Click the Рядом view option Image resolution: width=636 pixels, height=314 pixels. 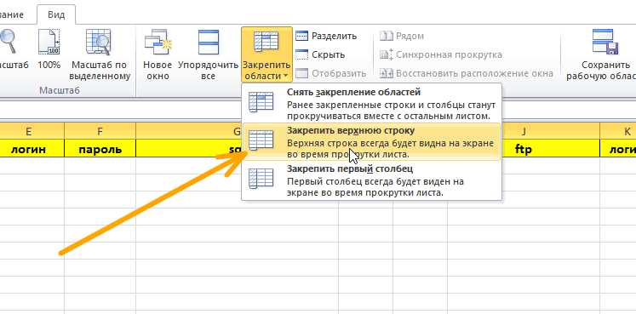click(x=402, y=36)
